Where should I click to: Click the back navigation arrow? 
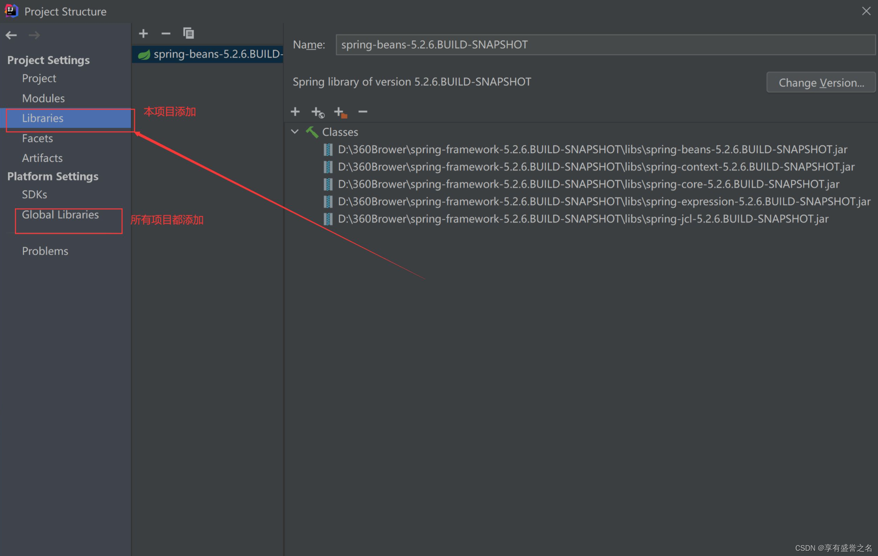point(11,35)
